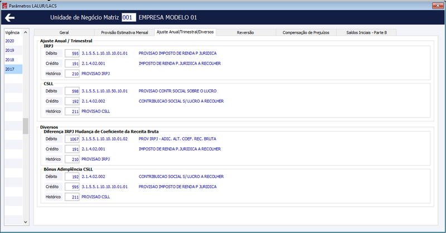Viewport: 446px width, 233px height.
Task: Click the Vigência list scrollbar thumb
Action: (x=26, y=126)
